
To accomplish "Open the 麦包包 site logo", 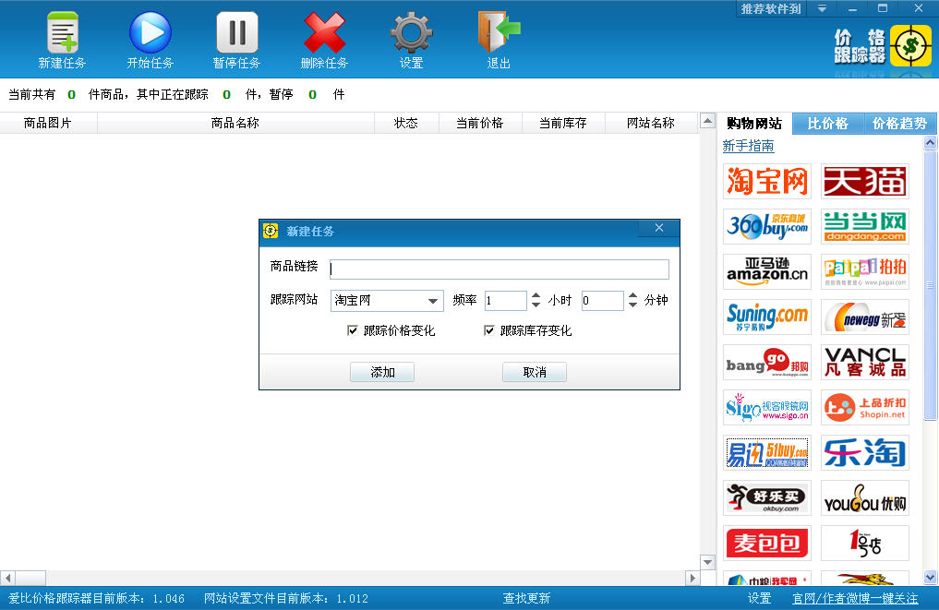I will click(x=767, y=544).
